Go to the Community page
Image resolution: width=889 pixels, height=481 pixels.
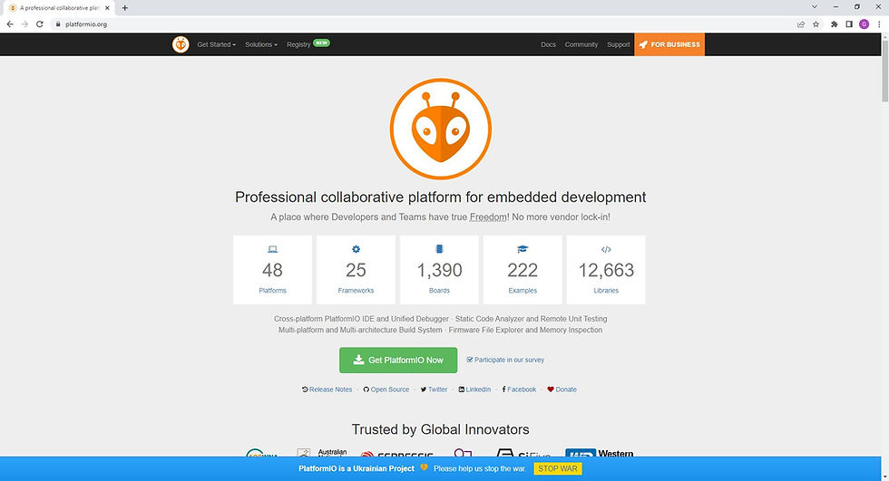pos(581,44)
